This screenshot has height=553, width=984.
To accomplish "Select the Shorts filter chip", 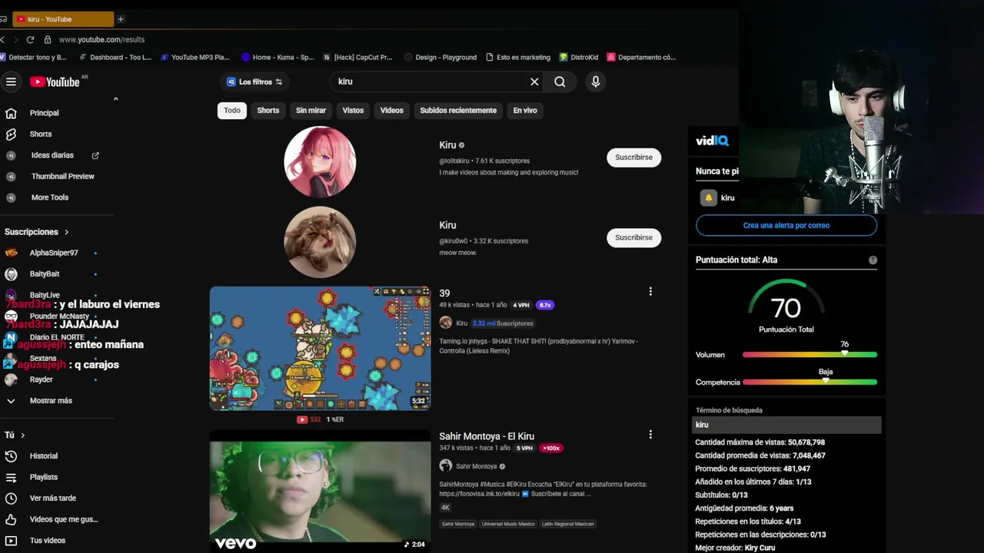I will pyautogui.click(x=268, y=111).
